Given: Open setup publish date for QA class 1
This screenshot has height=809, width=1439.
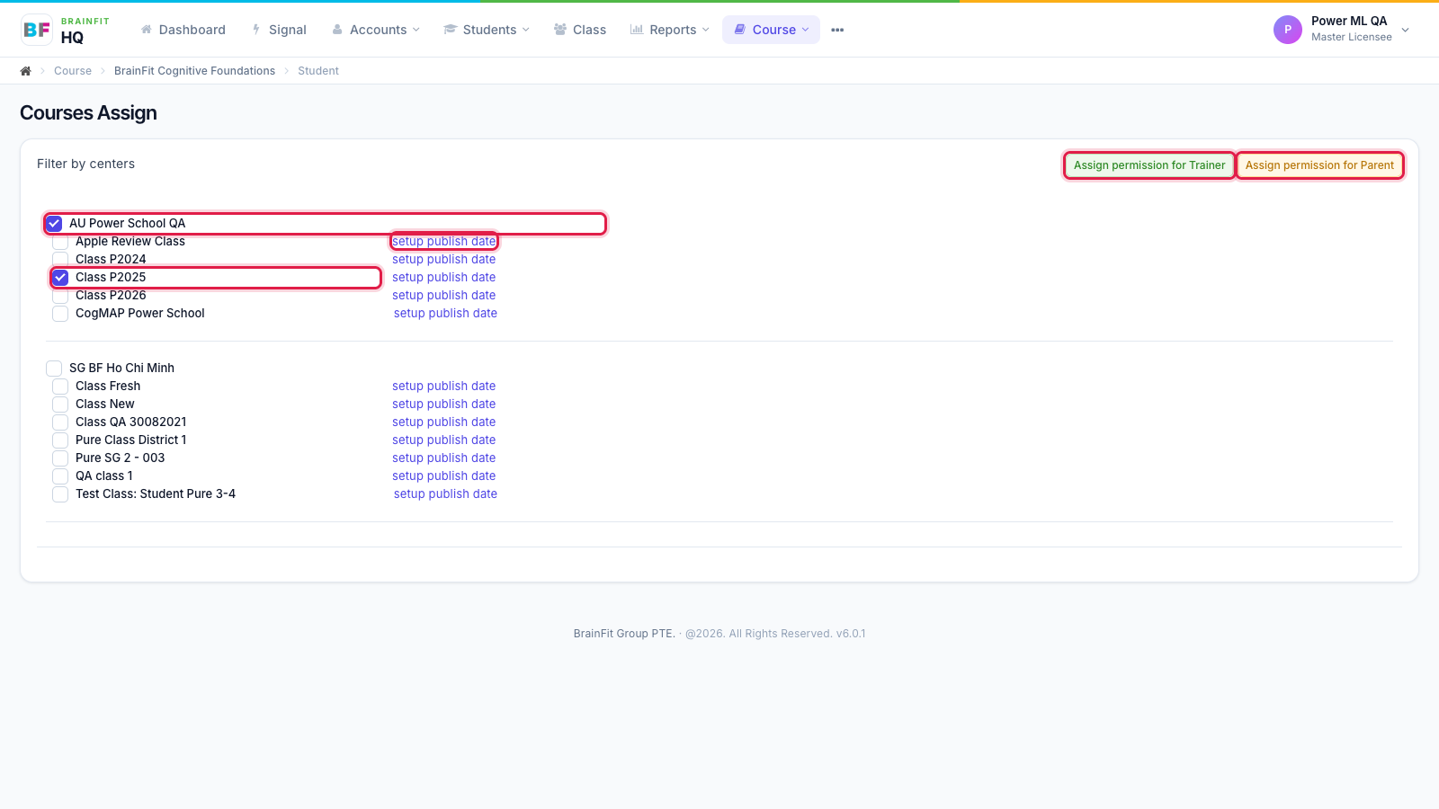Looking at the screenshot, I should 443,476.
